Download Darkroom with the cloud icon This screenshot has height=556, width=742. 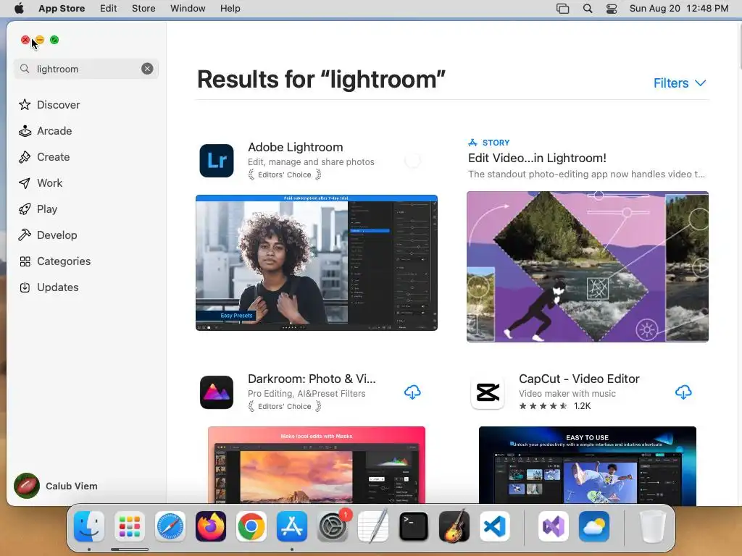click(x=412, y=392)
